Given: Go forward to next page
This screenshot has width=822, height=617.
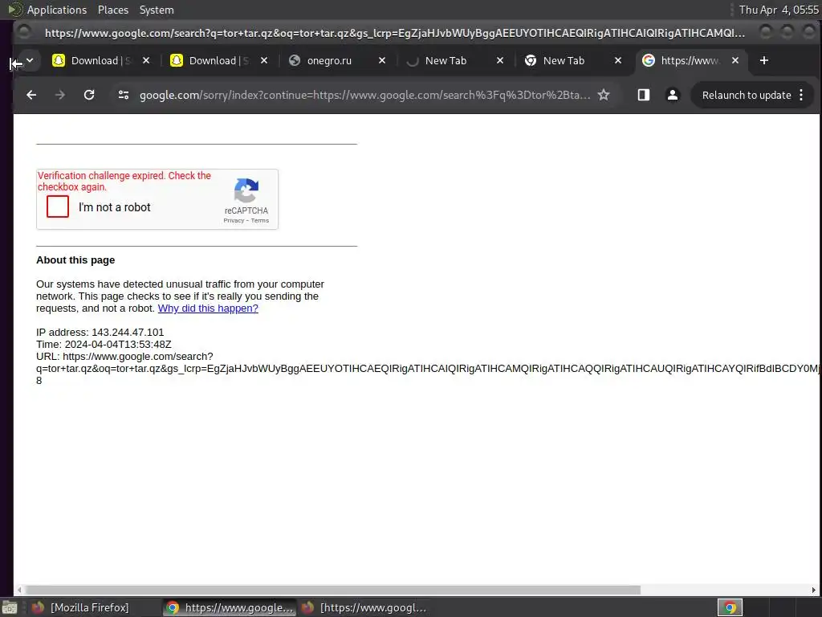Looking at the screenshot, I should [x=59, y=95].
